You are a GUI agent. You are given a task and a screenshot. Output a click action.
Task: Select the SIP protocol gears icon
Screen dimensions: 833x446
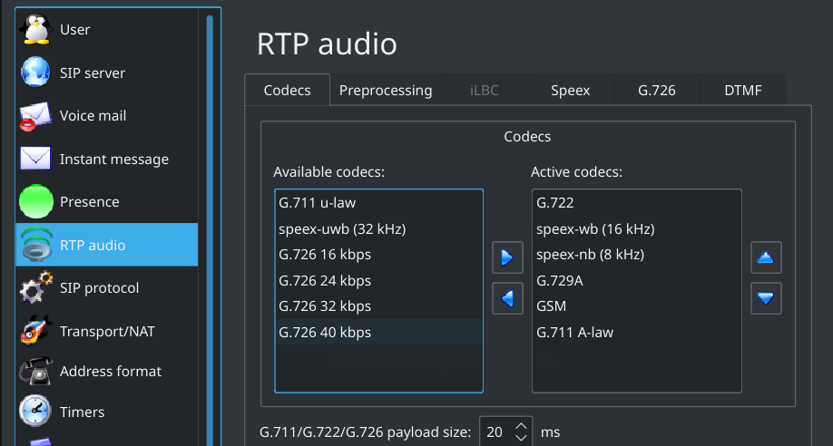point(36,287)
